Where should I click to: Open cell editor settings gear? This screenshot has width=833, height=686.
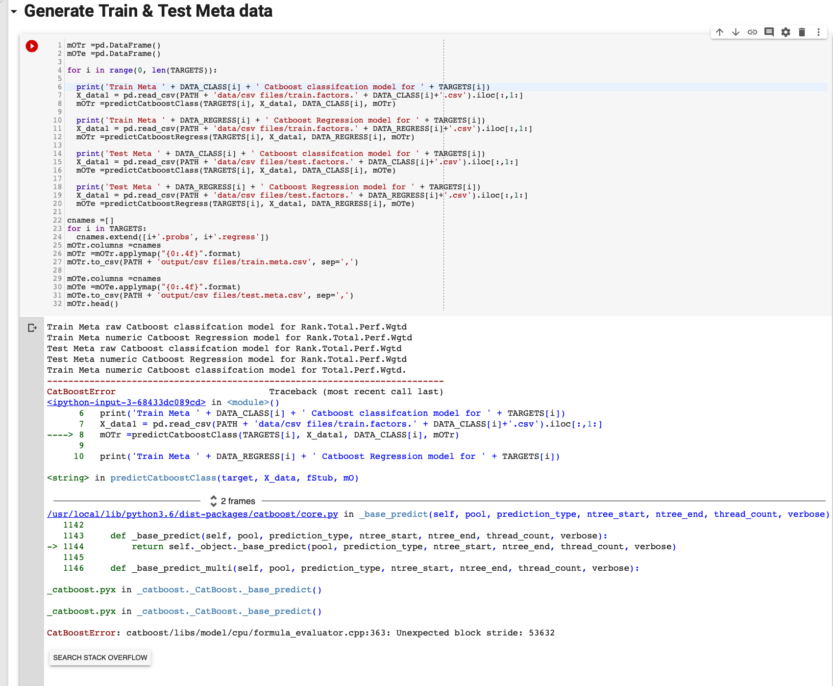point(785,32)
